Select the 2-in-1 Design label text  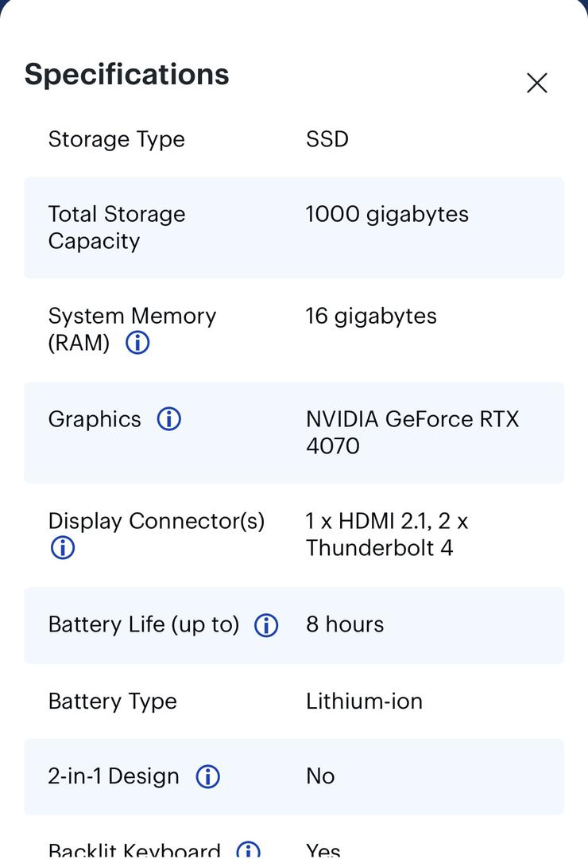click(114, 776)
